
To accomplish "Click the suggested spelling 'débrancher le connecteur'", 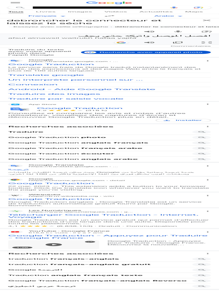I will coord(166,27).
